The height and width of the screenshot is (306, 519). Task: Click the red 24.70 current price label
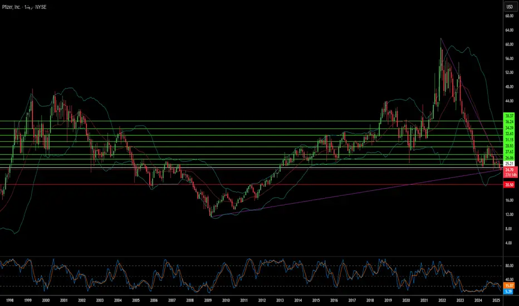(508, 170)
